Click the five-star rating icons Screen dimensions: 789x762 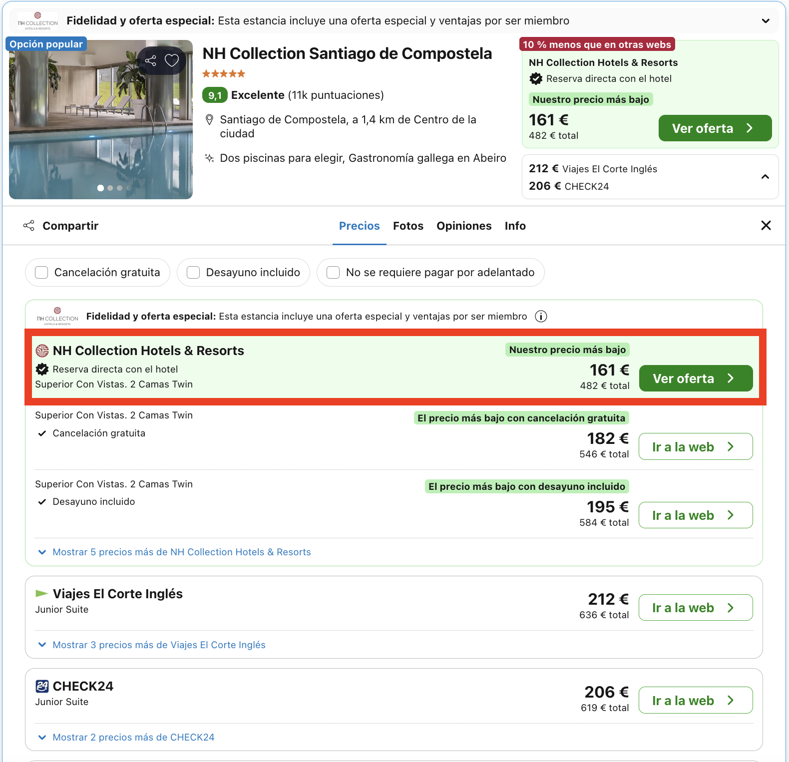[x=224, y=74]
